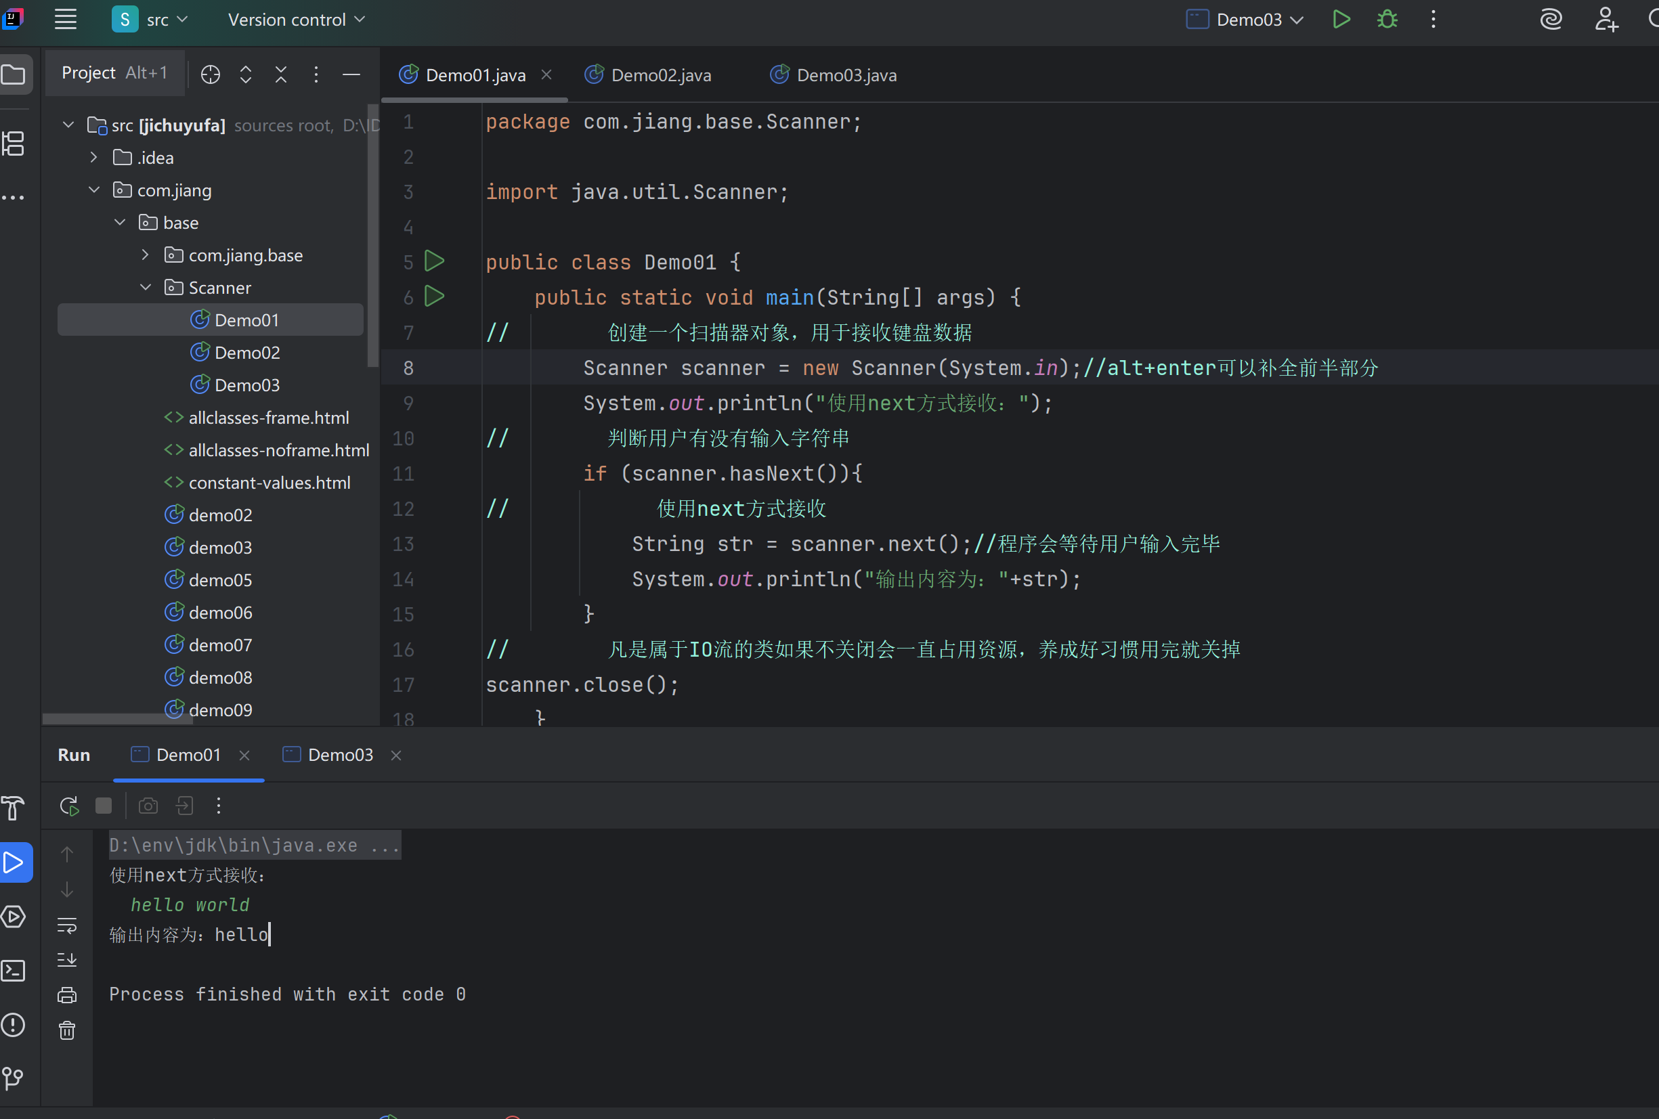1659x1119 pixels.
Task: Click Clear All trash icon in console
Action: tap(67, 1030)
